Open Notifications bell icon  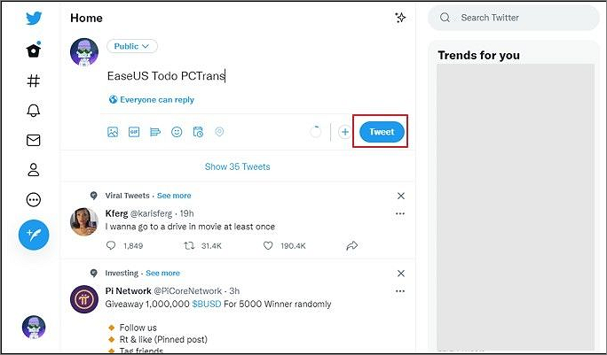tap(34, 110)
